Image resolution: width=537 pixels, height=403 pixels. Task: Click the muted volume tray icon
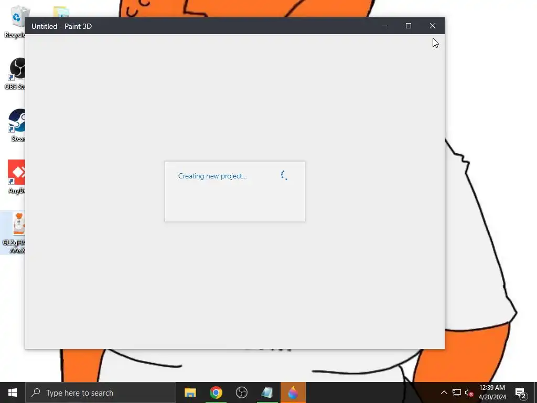click(x=469, y=393)
